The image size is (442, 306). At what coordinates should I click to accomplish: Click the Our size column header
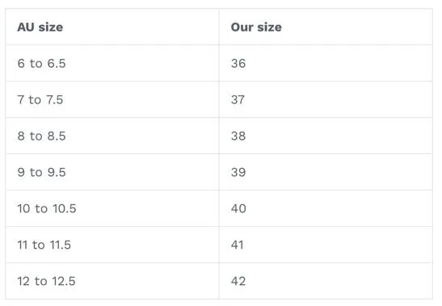tap(326, 27)
